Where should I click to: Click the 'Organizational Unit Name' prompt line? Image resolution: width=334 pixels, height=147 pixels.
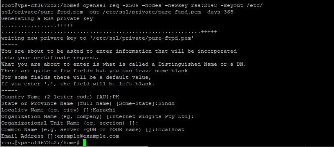click(x=70, y=123)
